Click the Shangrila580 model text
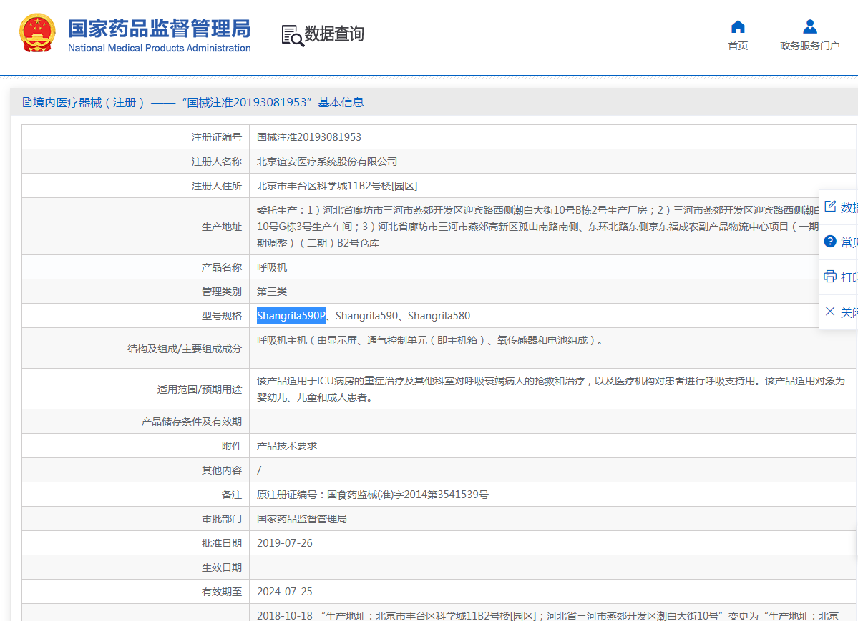The image size is (858, 621). (439, 316)
